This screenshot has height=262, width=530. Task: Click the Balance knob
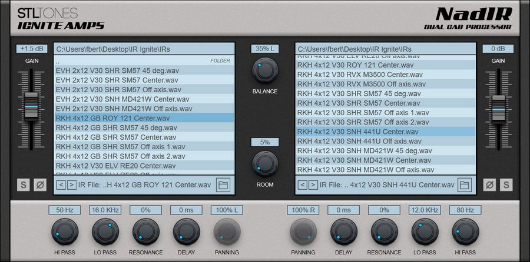pyautogui.click(x=264, y=70)
